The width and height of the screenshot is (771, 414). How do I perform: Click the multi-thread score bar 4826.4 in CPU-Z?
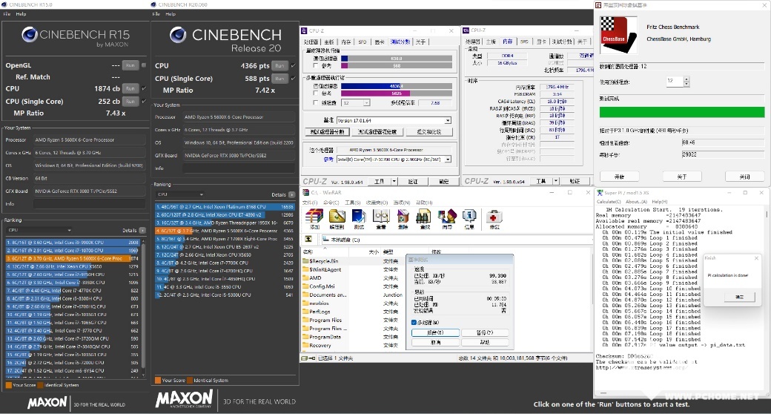coord(397,86)
